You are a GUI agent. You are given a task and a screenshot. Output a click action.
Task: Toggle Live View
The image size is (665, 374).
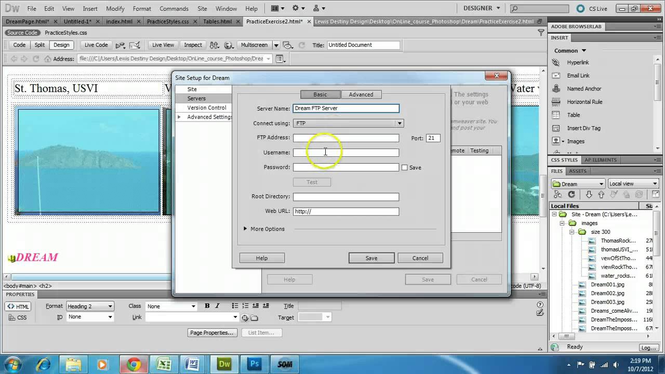[163, 45]
